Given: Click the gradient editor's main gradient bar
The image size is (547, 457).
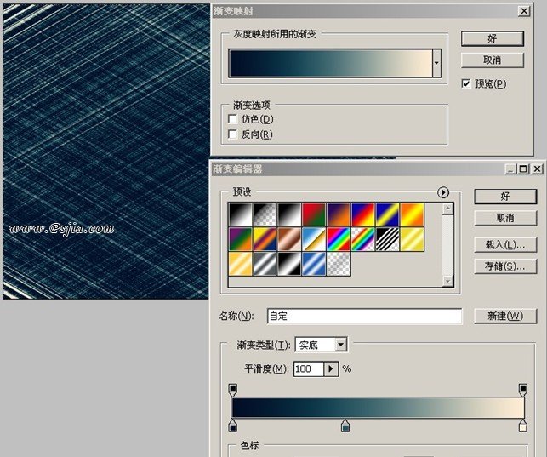Looking at the screenshot, I should (379, 408).
